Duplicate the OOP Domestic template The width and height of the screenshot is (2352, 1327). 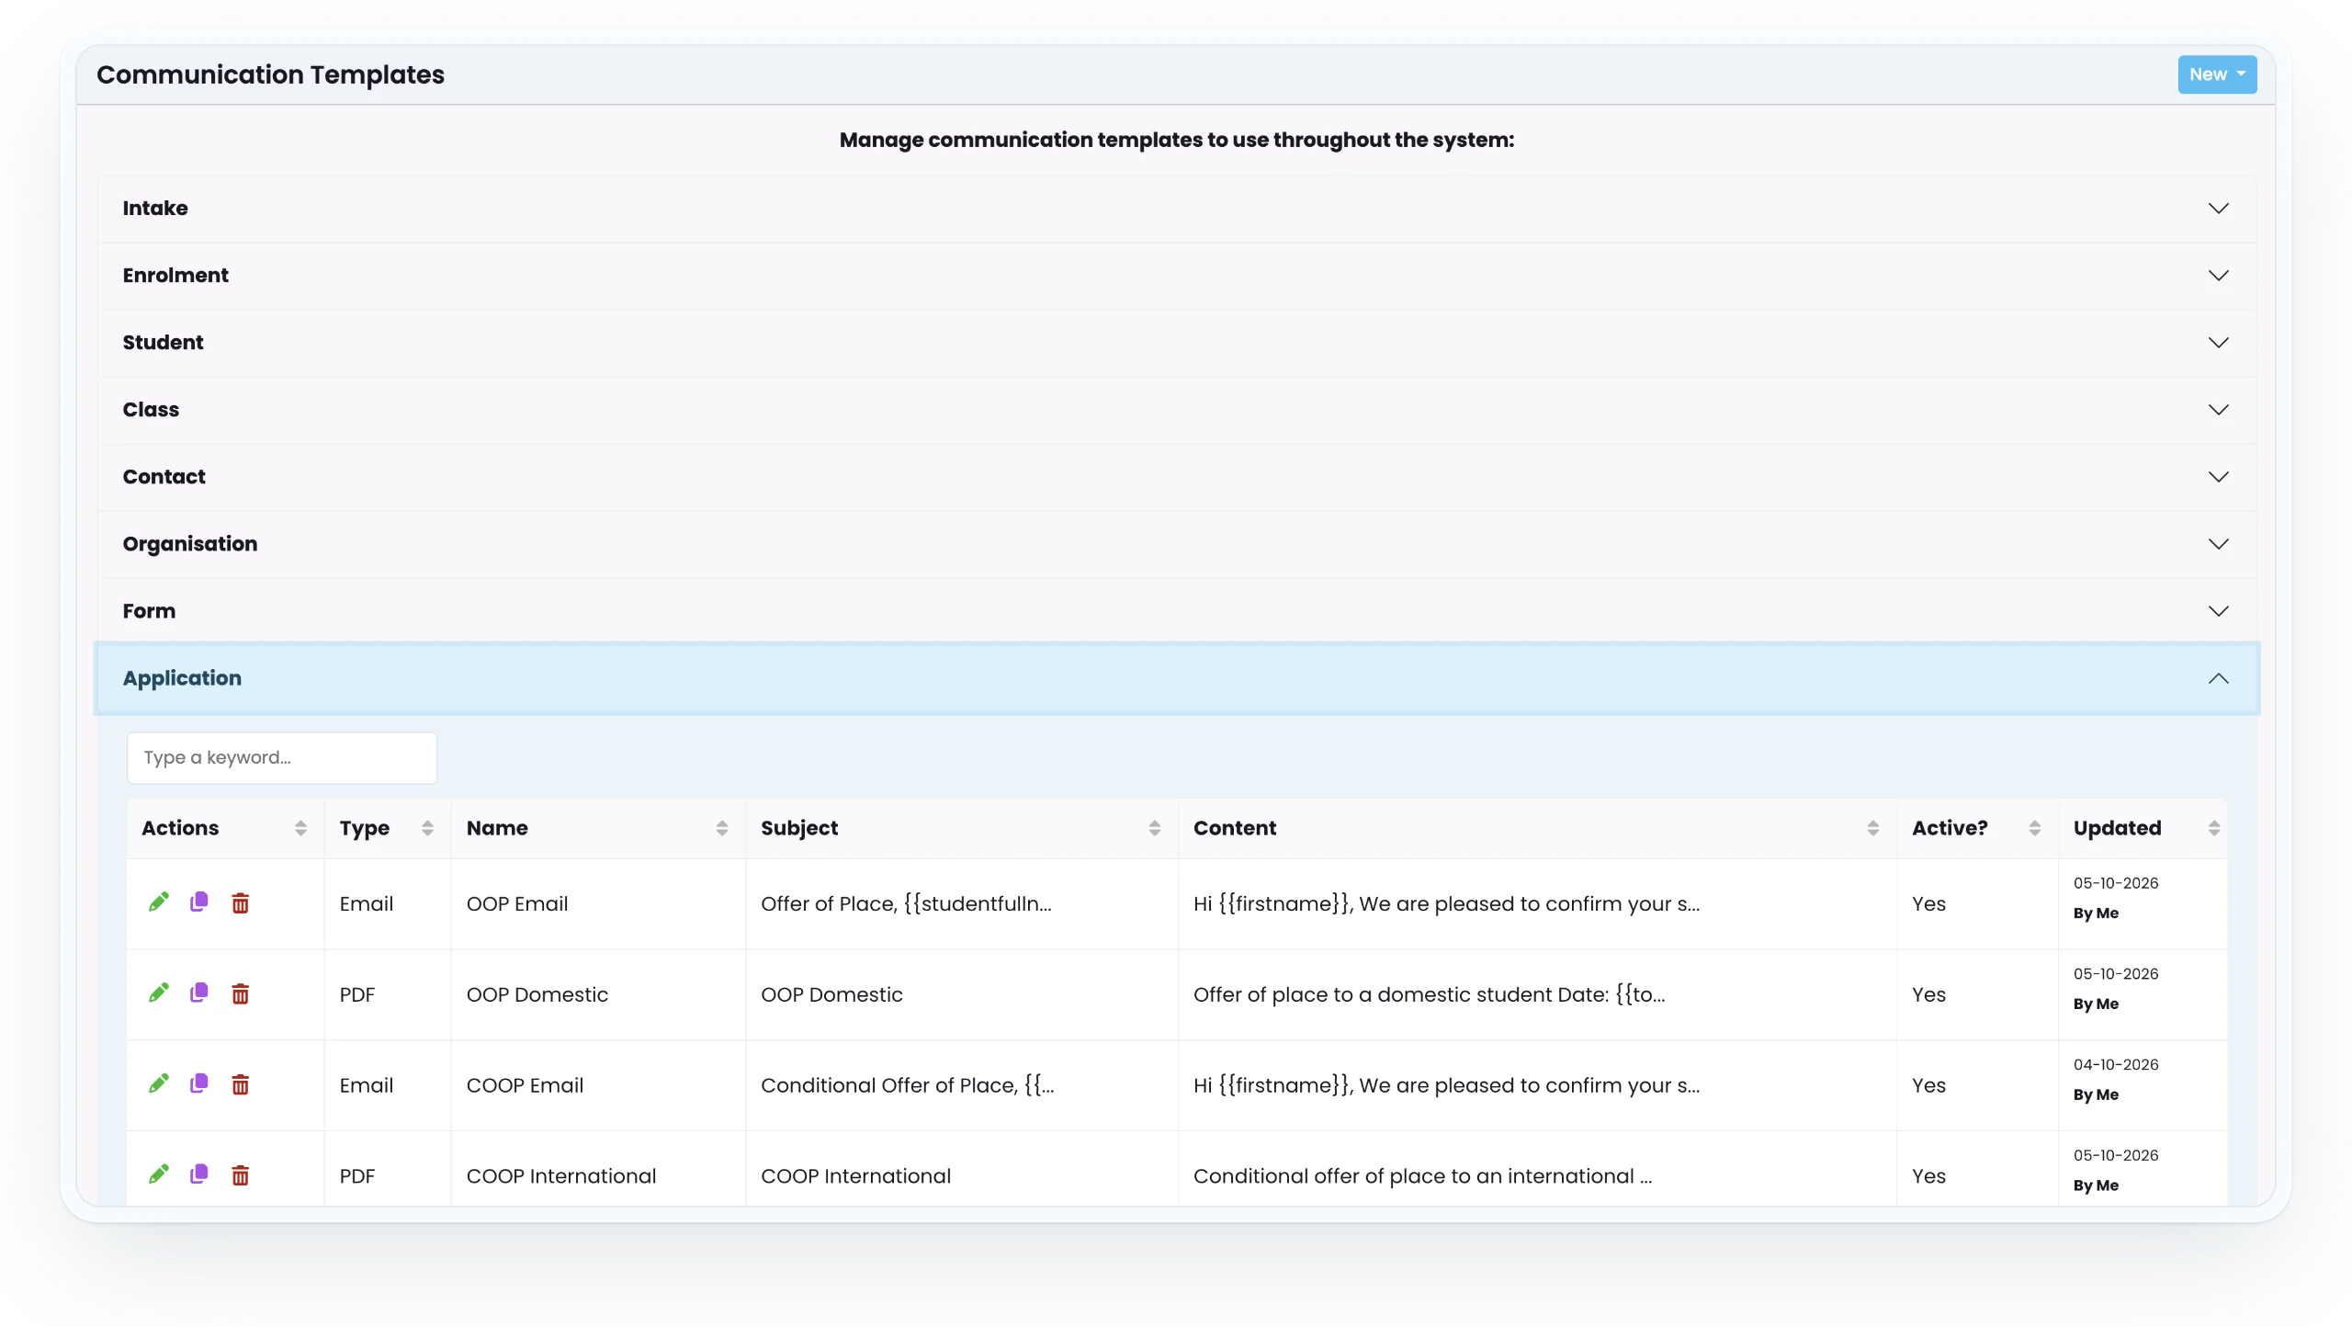click(198, 993)
